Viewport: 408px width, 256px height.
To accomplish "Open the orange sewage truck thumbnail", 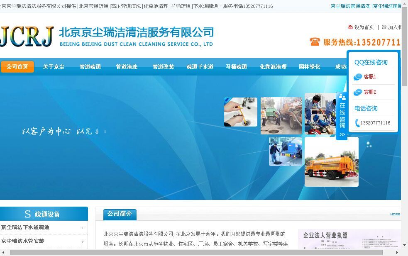I will [x=331, y=162].
